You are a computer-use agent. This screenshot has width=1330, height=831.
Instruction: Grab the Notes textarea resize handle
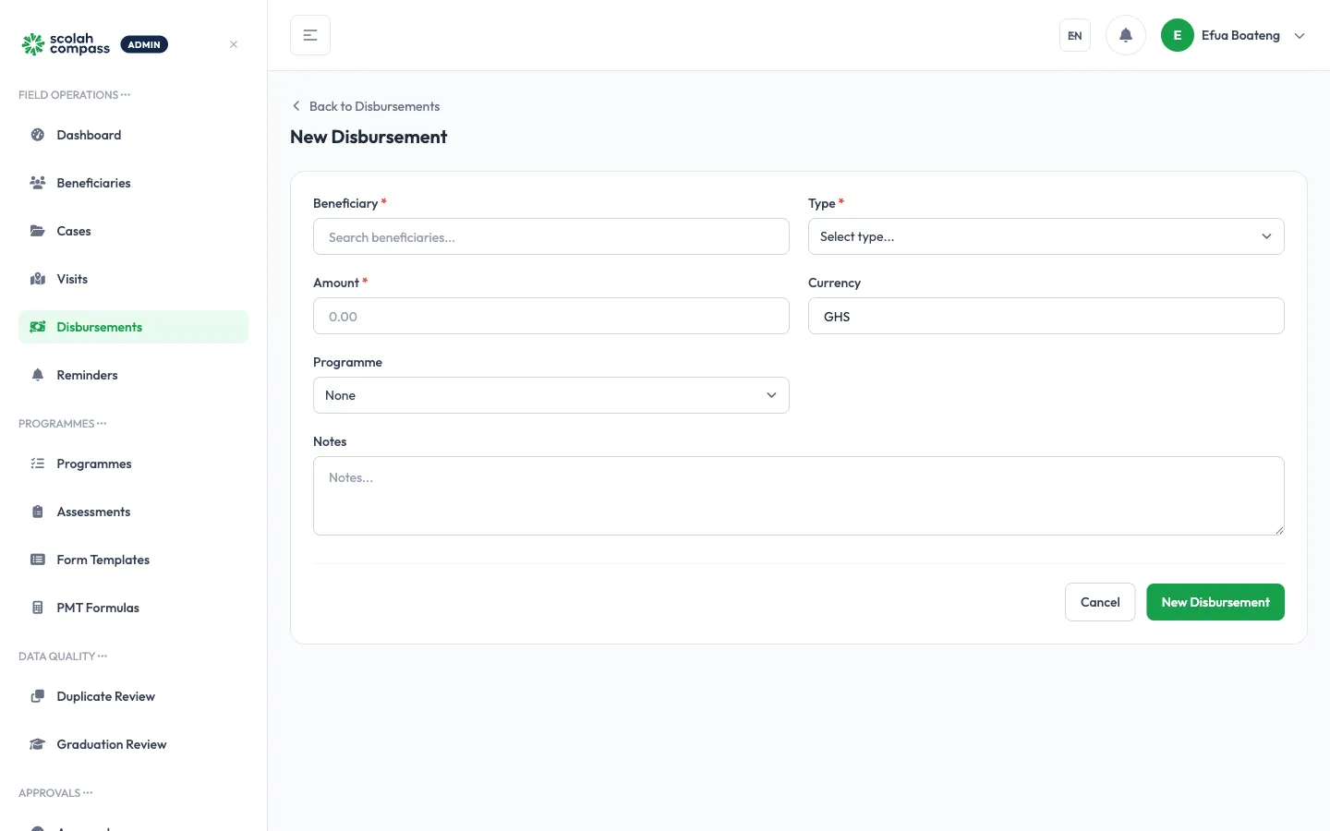pyautogui.click(x=1279, y=530)
